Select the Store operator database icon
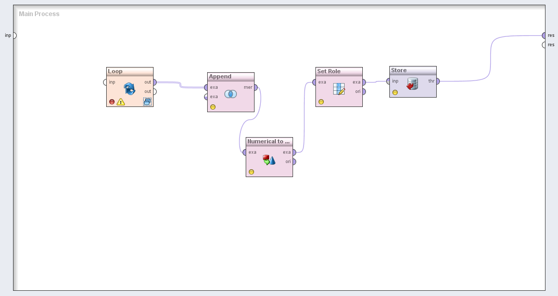Image resolution: width=558 pixels, height=296 pixels. point(412,84)
